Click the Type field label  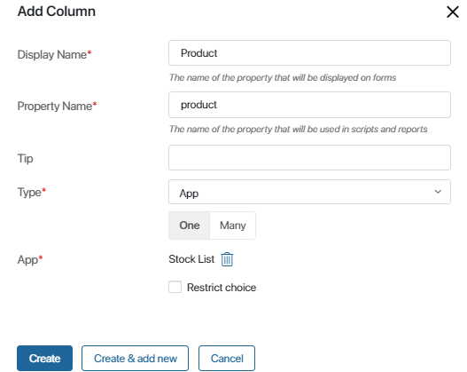[x=32, y=192]
